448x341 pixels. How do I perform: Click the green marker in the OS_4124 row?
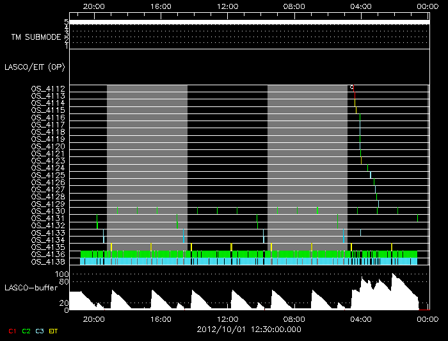pos(367,168)
